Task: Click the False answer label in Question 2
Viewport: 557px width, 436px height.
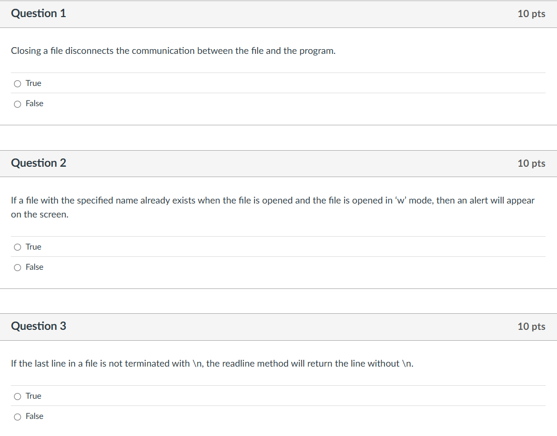Action: pos(35,267)
